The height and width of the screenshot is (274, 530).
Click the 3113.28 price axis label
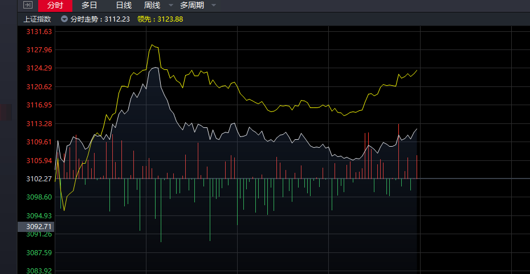[x=39, y=124]
